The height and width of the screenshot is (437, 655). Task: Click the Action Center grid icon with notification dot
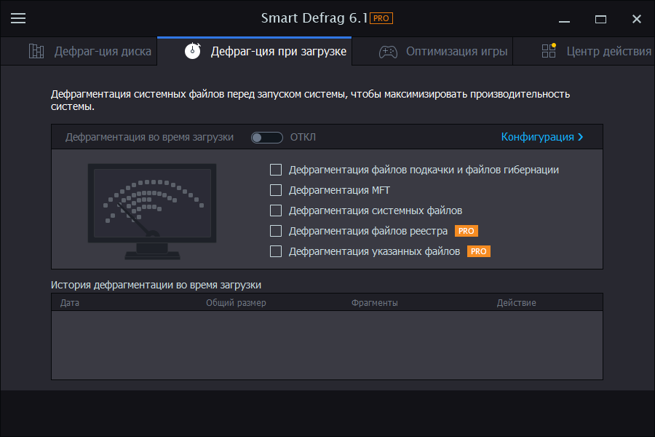547,51
